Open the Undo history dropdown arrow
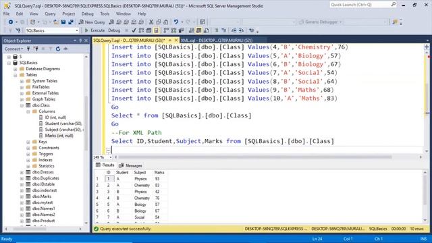The height and width of the screenshot is (243, 432). pyautogui.click(x=182, y=22)
